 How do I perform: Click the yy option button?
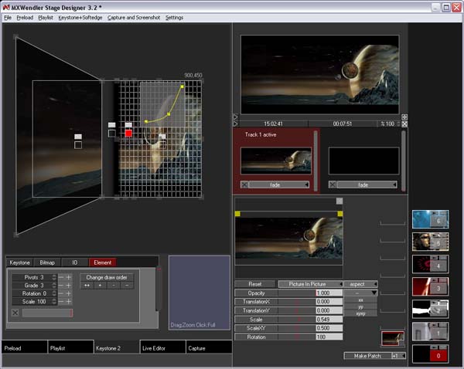(x=360, y=306)
